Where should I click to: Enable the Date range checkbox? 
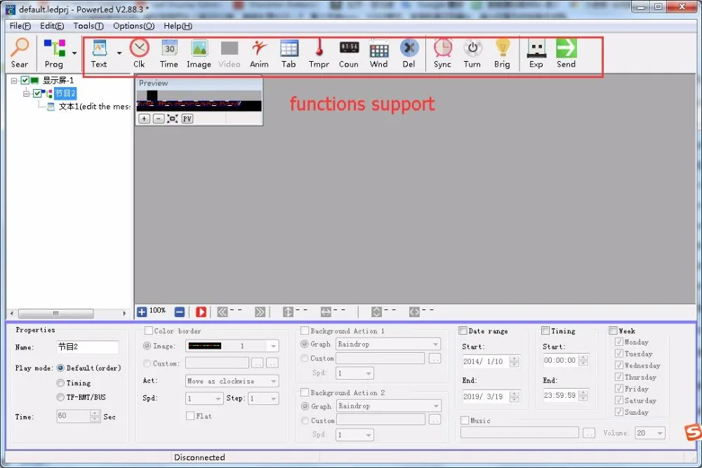coord(463,330)
